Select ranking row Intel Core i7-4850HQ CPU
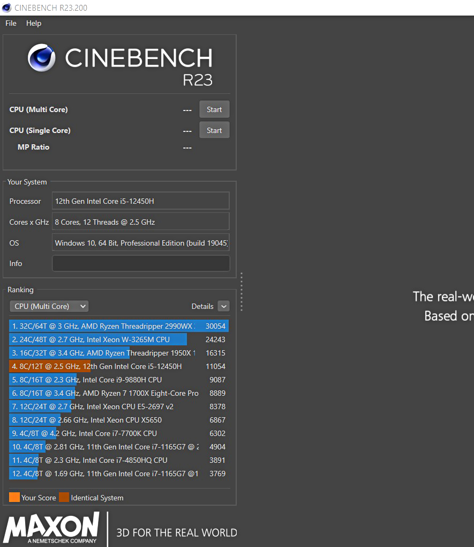The height and width of the screenshot is (547, 474). pyautogui.click(x=119, y=460)
